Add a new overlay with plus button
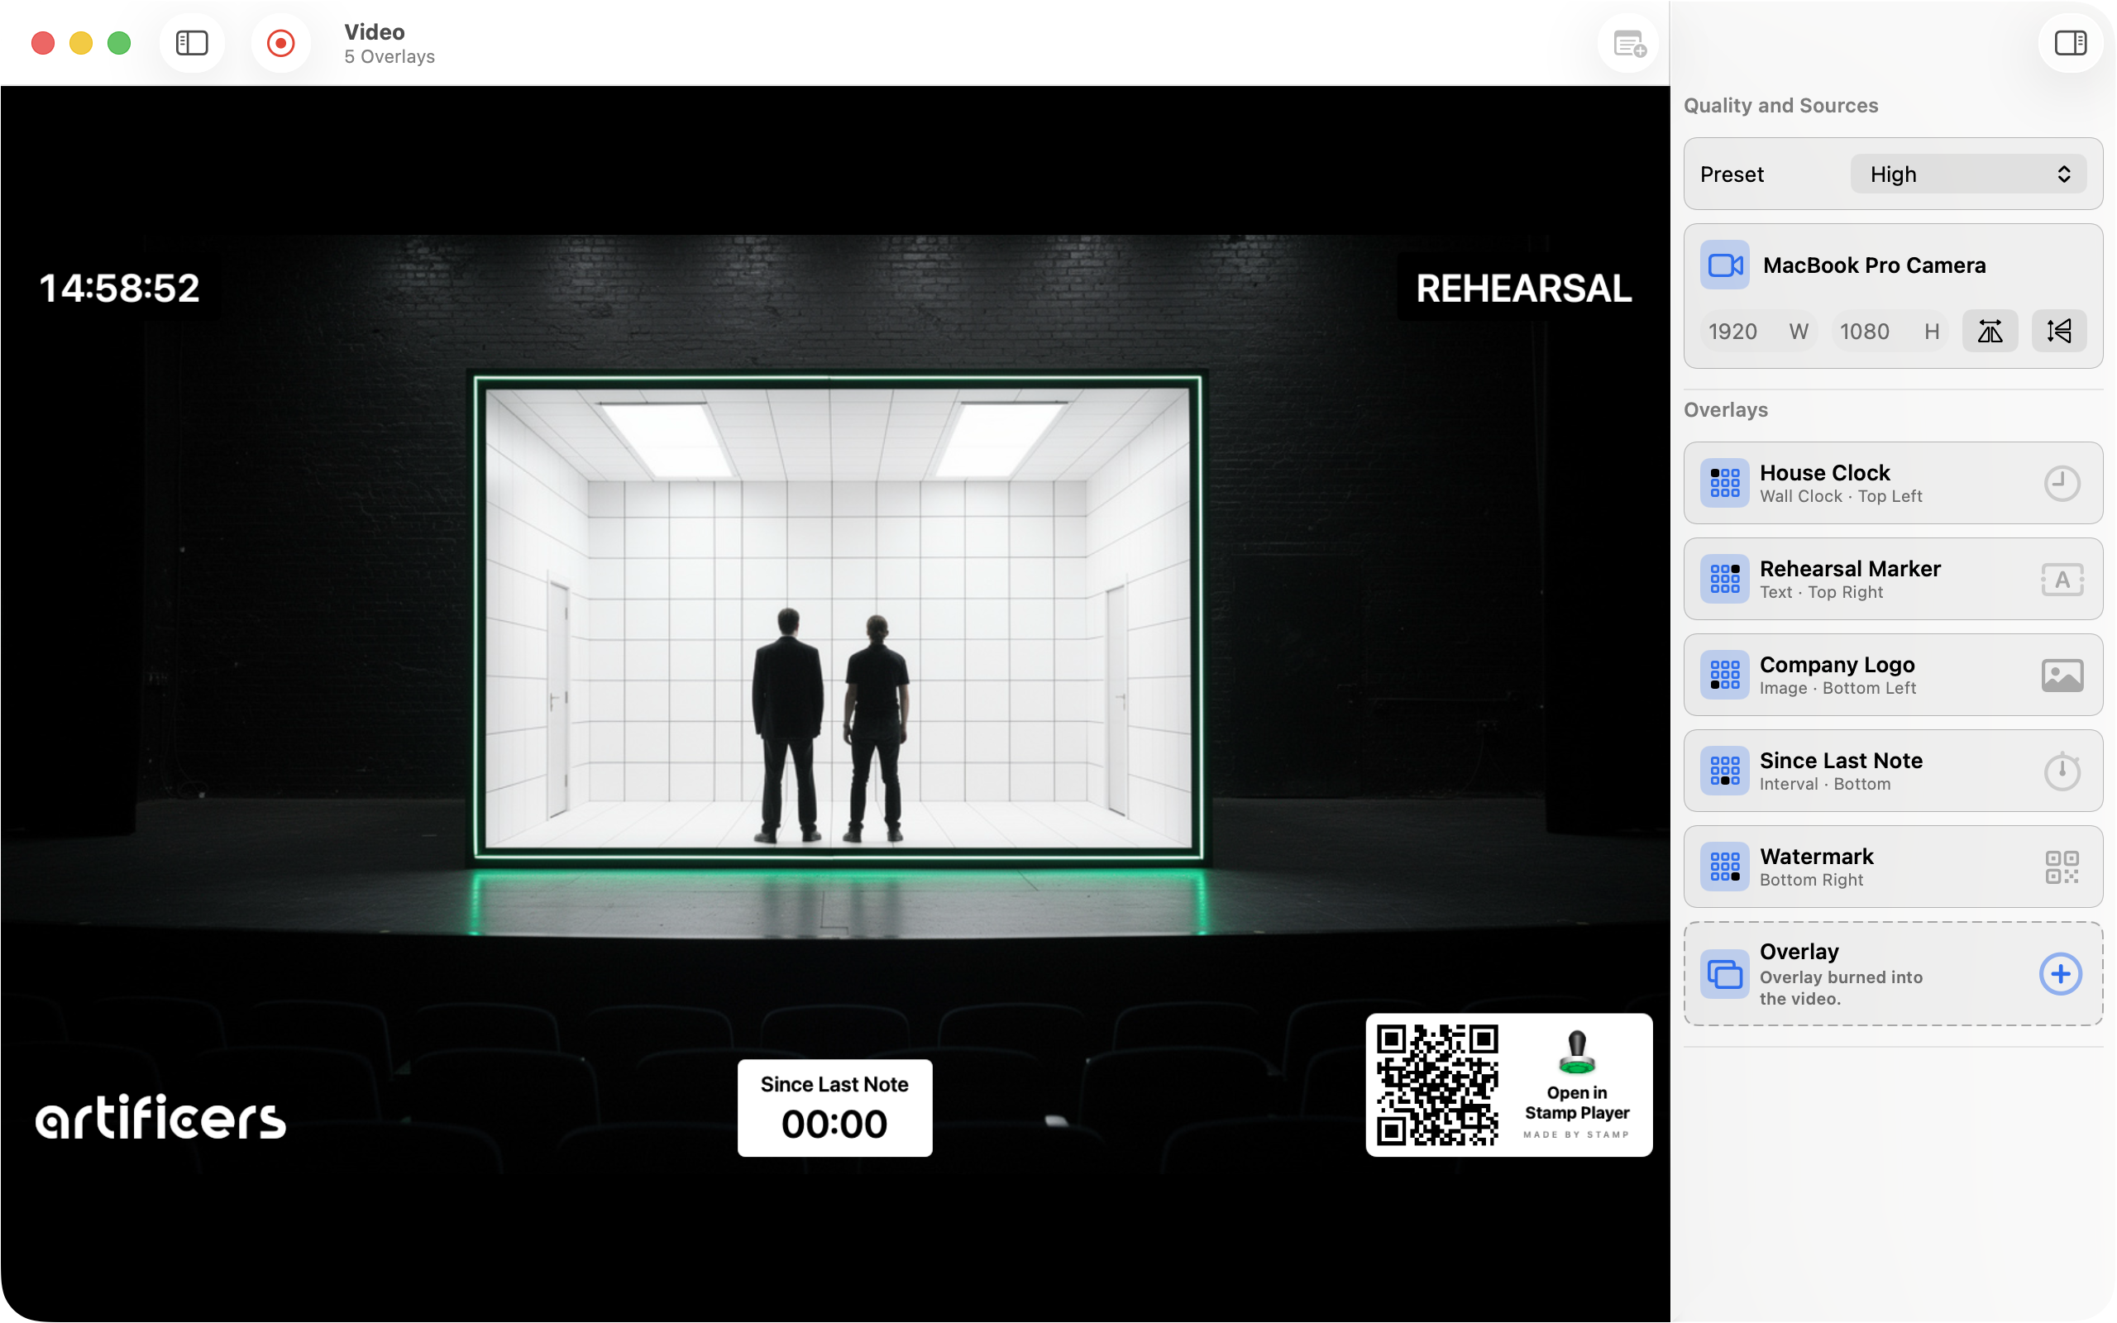This screenshot has width=2117, height=1323. pyautogui.click(x=2059, y=974)
